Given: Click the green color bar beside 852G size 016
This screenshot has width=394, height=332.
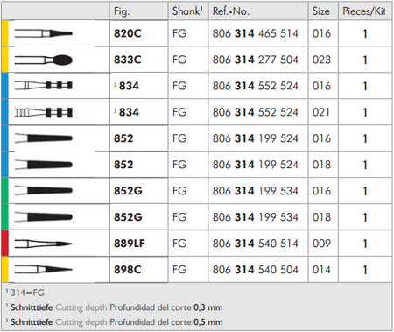Looking at the screenshot, I should tap(5, 191).
